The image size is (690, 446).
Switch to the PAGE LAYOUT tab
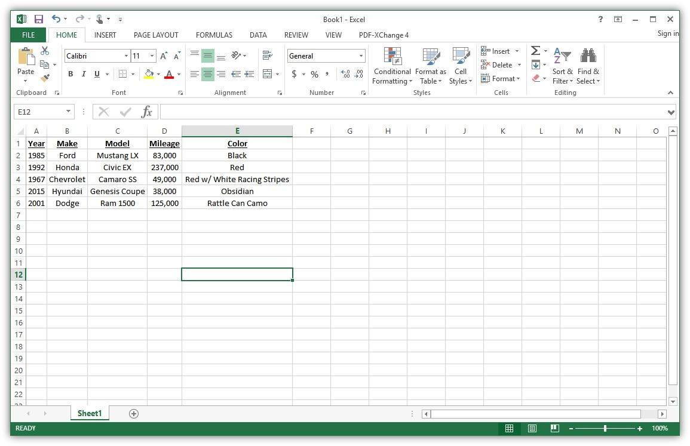tap(156, 35)
